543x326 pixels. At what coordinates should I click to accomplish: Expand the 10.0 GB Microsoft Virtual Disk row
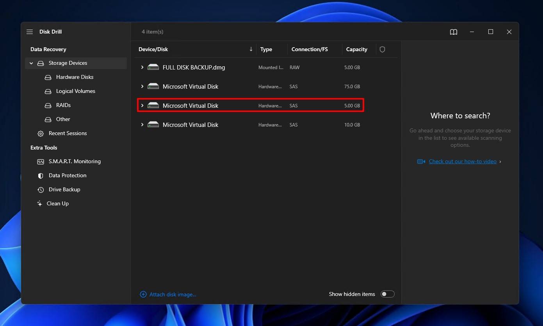[x=142, y=125]
